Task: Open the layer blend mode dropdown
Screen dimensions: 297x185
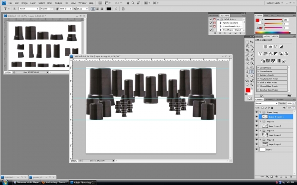Action: (266, 103)
